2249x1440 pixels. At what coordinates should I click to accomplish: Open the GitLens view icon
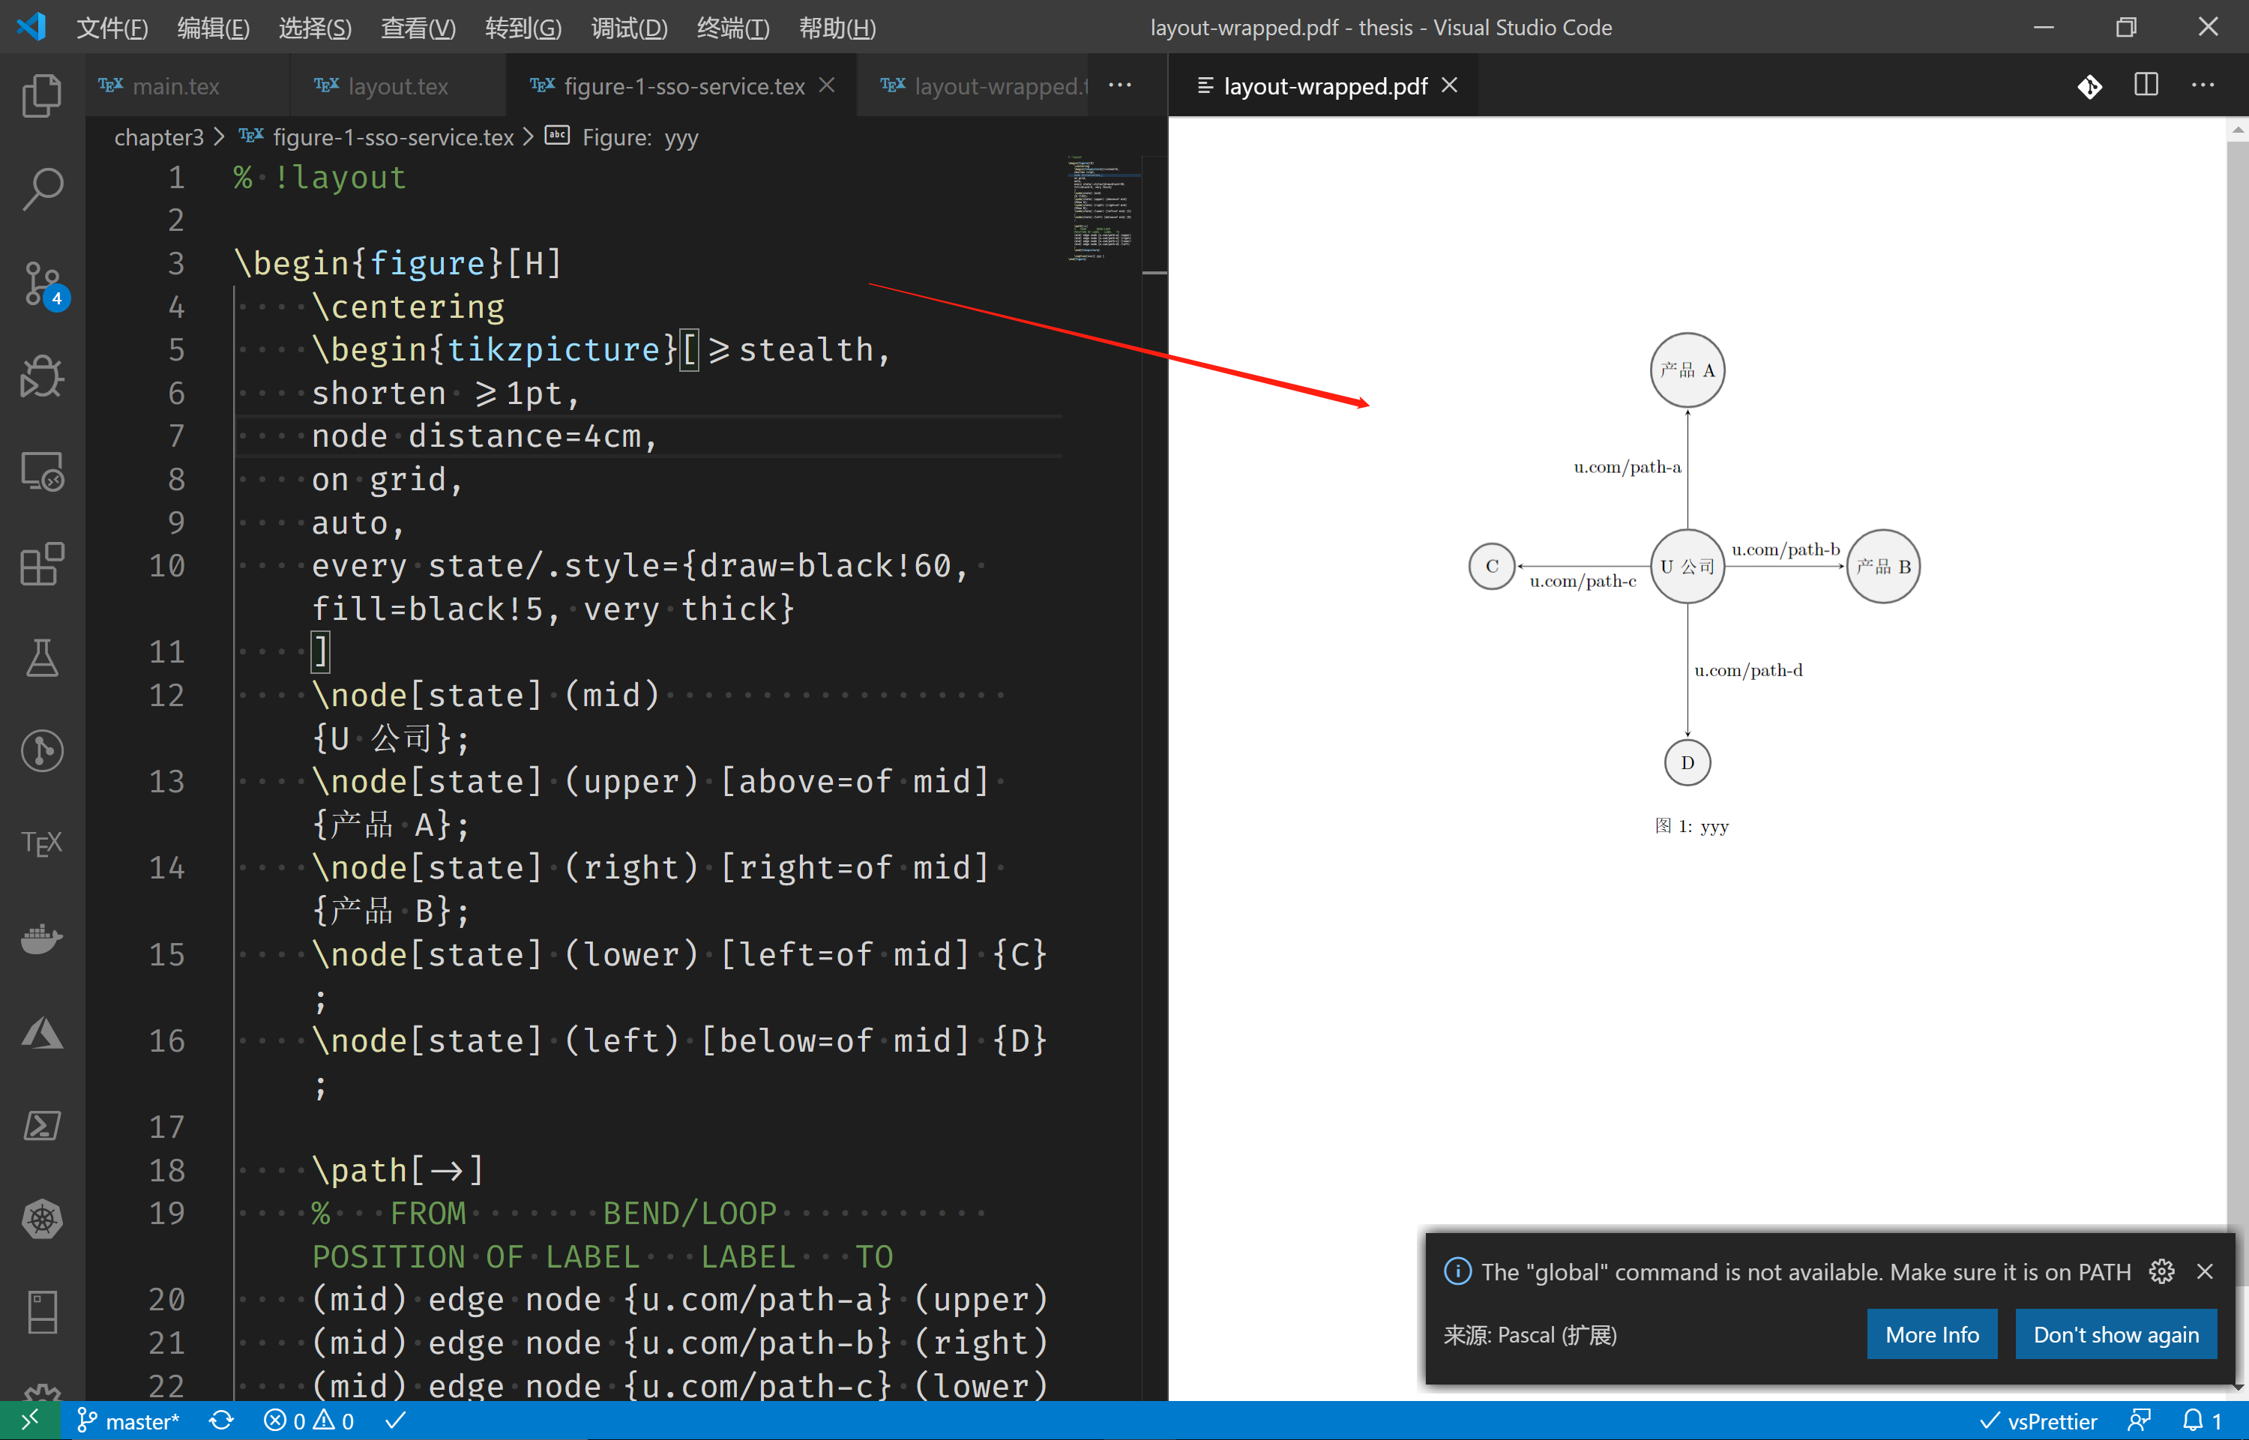42,751
